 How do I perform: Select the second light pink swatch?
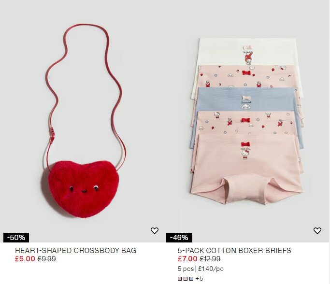[x=186, y=279]
